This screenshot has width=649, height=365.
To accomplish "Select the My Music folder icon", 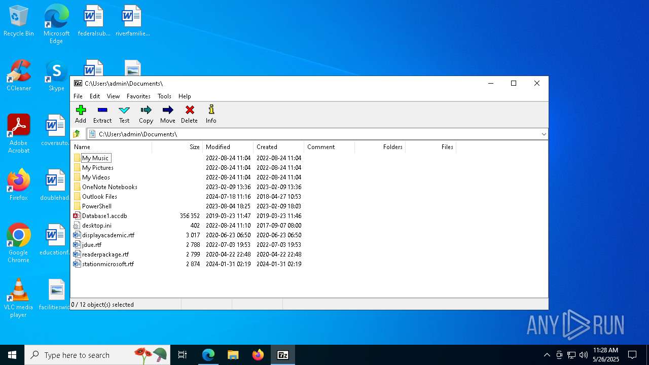I will pyautogui.click(x=77, y=158).
